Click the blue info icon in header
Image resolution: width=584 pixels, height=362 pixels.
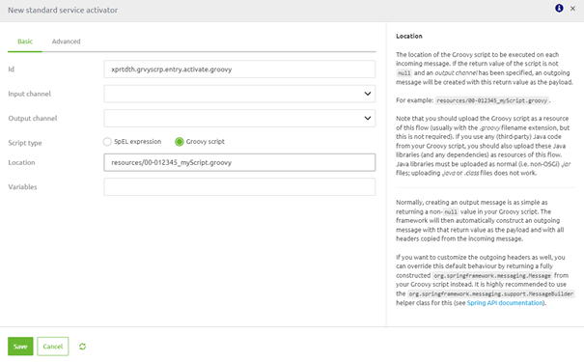(x=559, y=8)
